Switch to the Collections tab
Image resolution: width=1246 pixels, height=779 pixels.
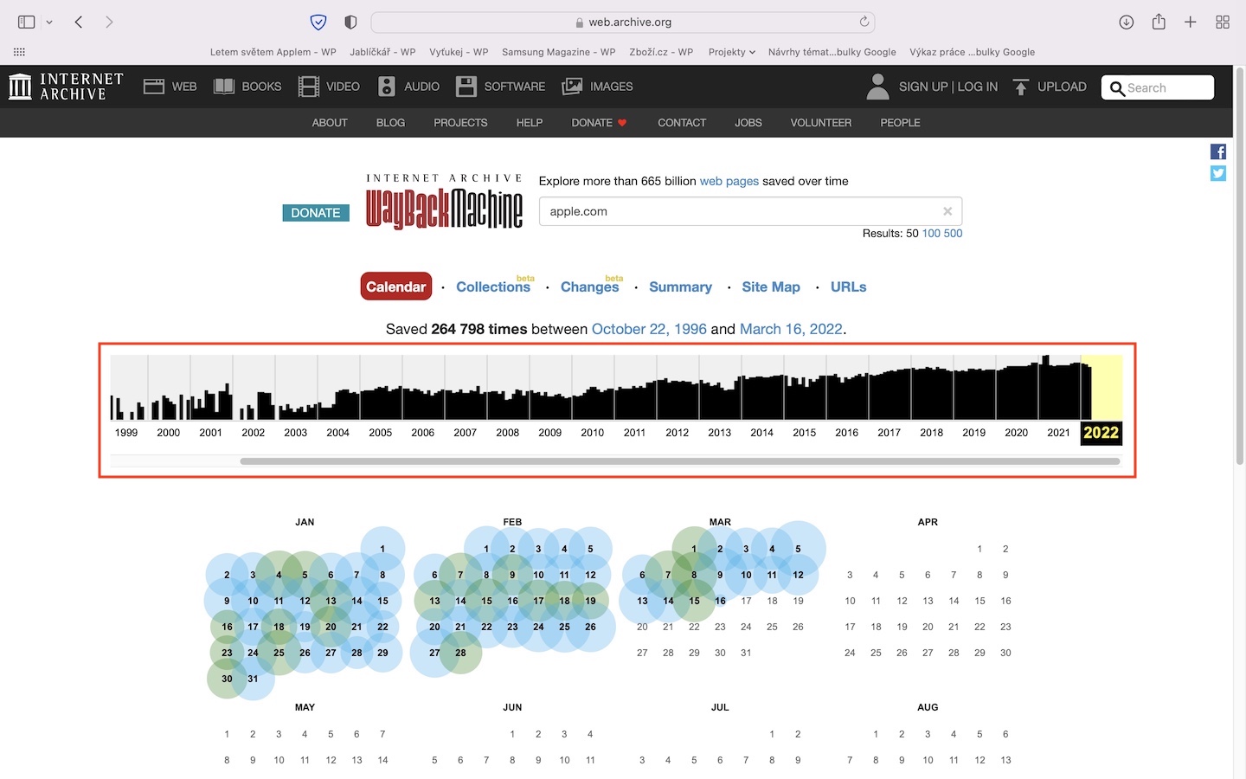[493, 286]
